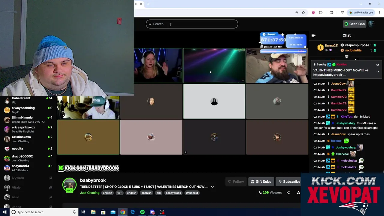Open the pinned baabybrook merch link
Screen dimensions: 384x216
coord(330,75)
